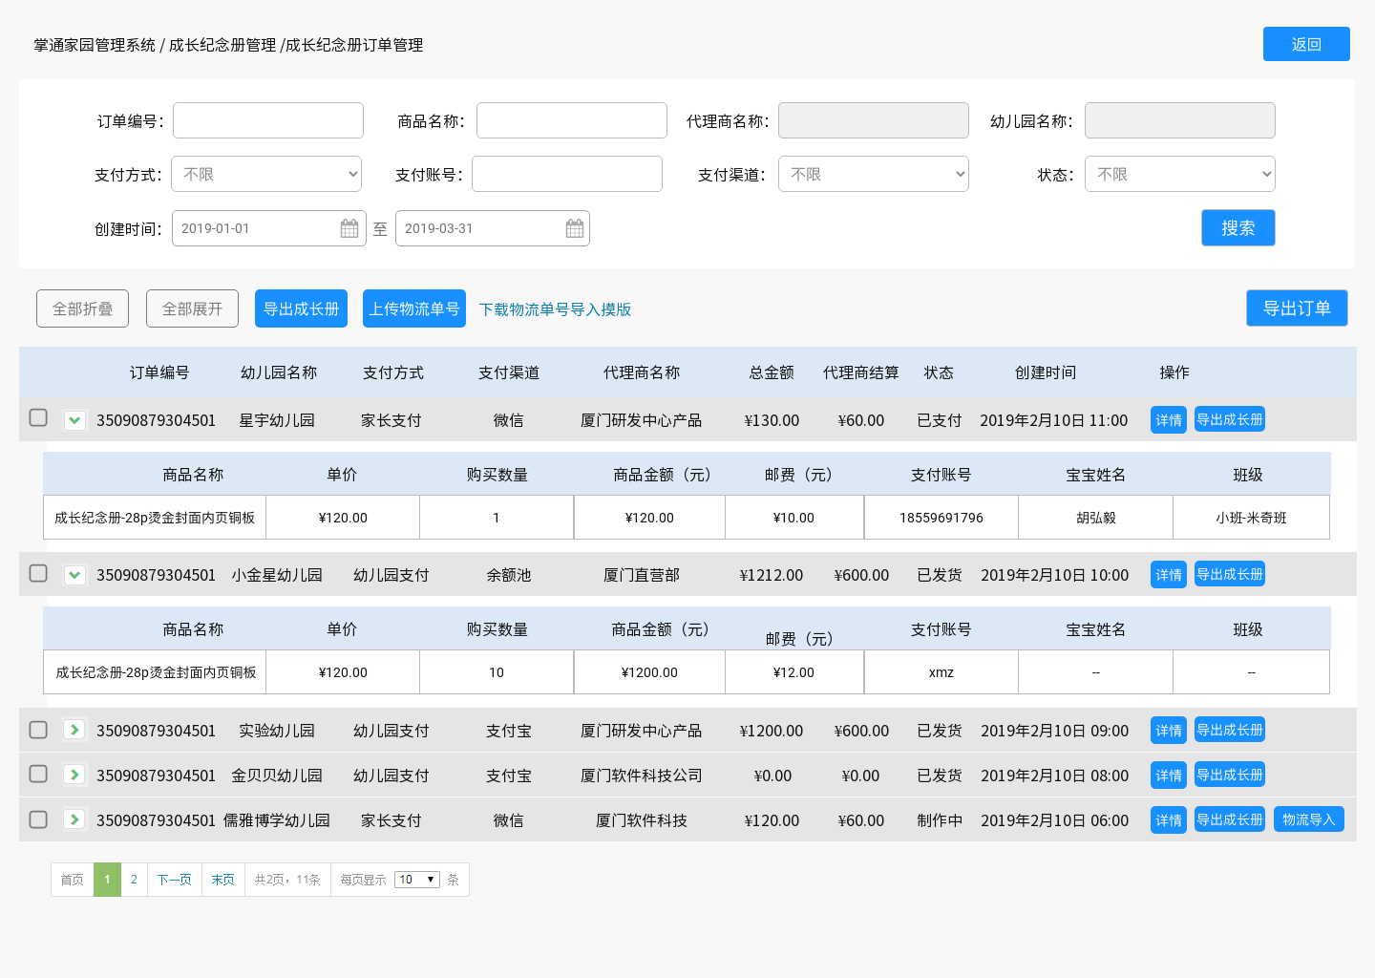Tick checkbox for 星宇幼儿园 order
Image resolution: width=1375 pixels, height=978 pixels.
point(38,417)
